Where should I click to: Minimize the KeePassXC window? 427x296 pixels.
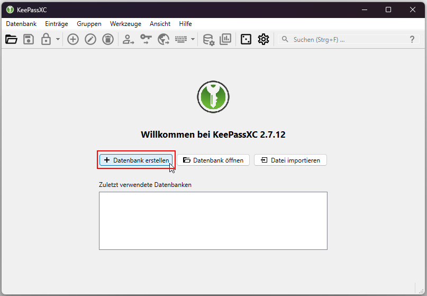pos(365,10)
